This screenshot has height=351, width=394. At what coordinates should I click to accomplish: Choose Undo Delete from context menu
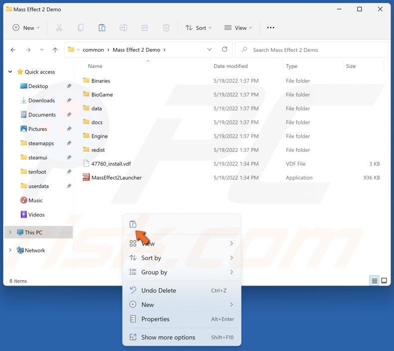[182, 291]
